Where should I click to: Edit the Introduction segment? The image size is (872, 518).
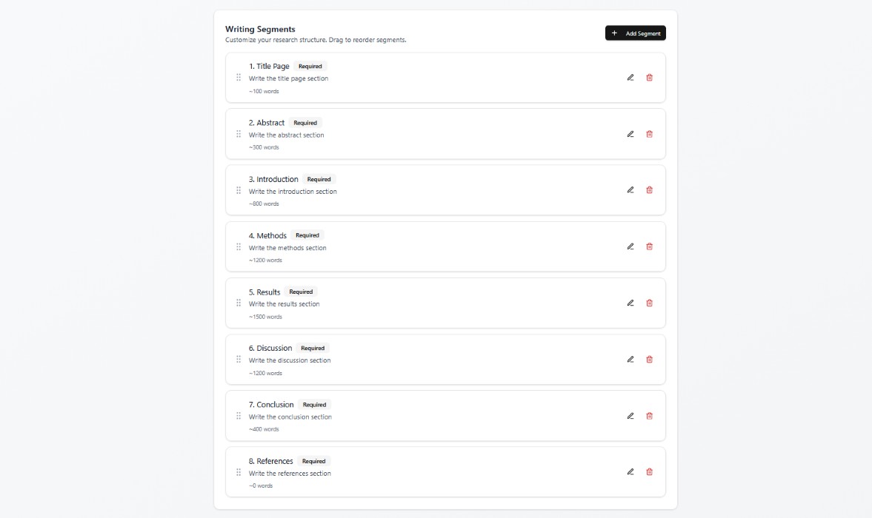(x=630, y=190)
